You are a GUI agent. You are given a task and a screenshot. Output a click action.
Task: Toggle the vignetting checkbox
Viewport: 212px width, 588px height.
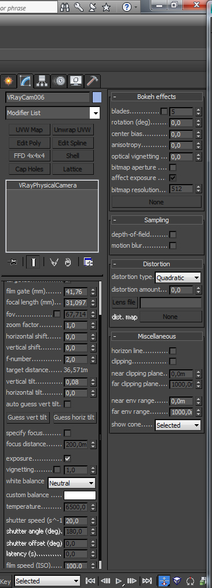coord(57,469)
